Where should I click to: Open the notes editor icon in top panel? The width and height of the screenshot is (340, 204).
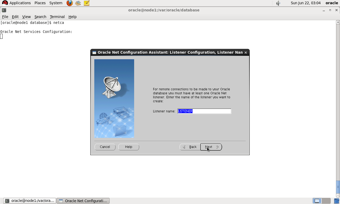click(x=87, y=3)
